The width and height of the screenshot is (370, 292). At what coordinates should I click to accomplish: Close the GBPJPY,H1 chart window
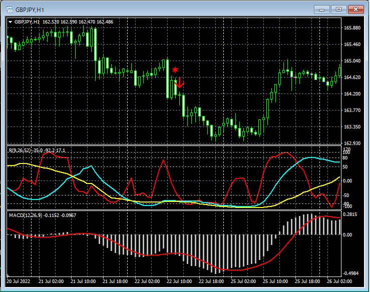[x=356, y=9]
